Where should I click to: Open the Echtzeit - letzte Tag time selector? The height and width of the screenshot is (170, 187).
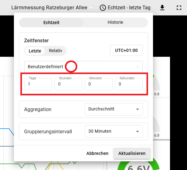tap(129, 8)
